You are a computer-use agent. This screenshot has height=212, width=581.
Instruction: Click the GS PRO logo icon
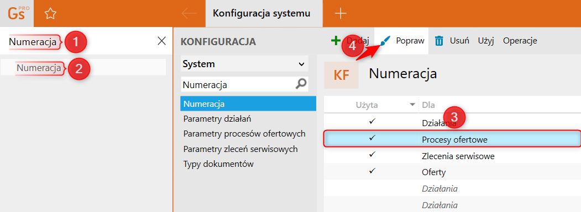click(x=17, y=14)
